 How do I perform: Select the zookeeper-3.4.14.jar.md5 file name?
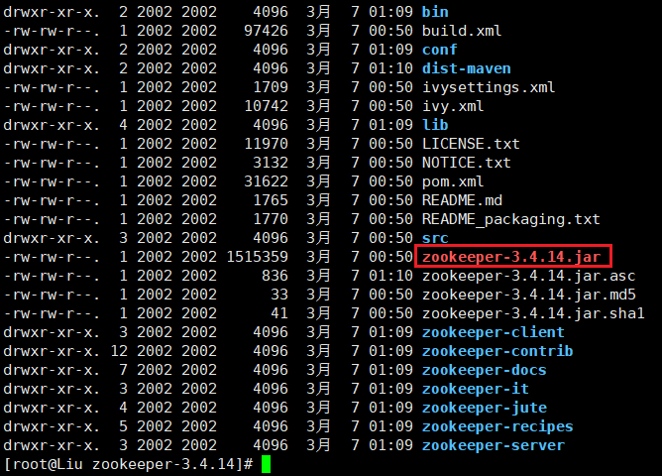coord(528,295)
